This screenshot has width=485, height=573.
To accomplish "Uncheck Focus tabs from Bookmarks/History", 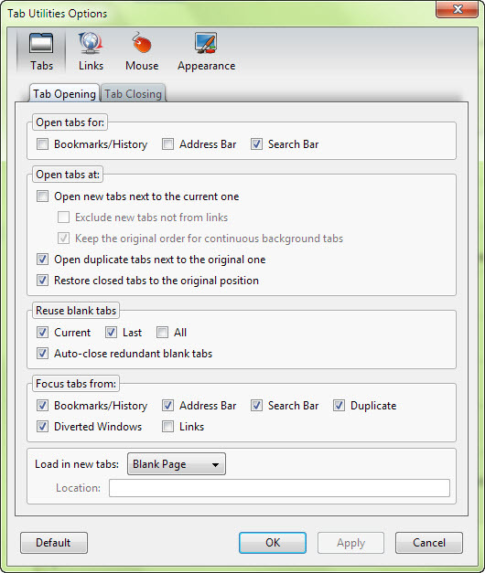I will click(x=42, y=405).
